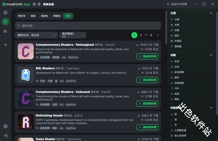This screenshot has height=141, width=218.
Task: Go to page 2 of results
Action: click(x=141, y=35)
